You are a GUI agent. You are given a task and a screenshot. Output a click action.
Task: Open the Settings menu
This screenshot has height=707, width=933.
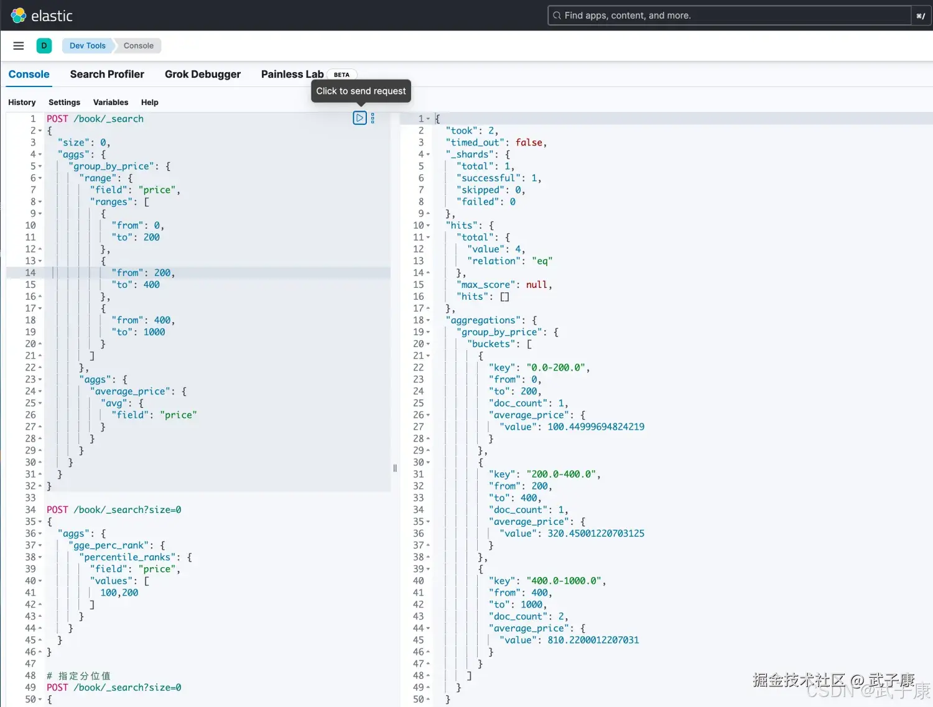pos(64,102)
